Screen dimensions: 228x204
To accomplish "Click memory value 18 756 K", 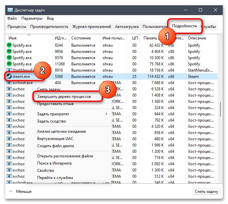I will [156, 70].
